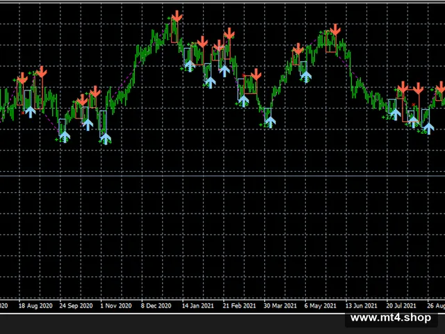Click the '24 Sep 2020' date label
This screenshot has height=334, width=445.
pyautogui.click(x=76, y=306)
